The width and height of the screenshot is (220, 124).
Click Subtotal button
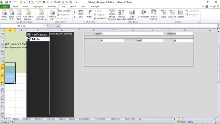click(x=180, y=14)
